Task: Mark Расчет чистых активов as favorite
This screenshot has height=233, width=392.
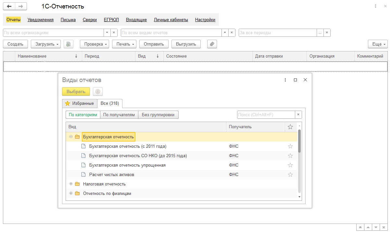Action: pyautogui.click(x=290, y=175)
